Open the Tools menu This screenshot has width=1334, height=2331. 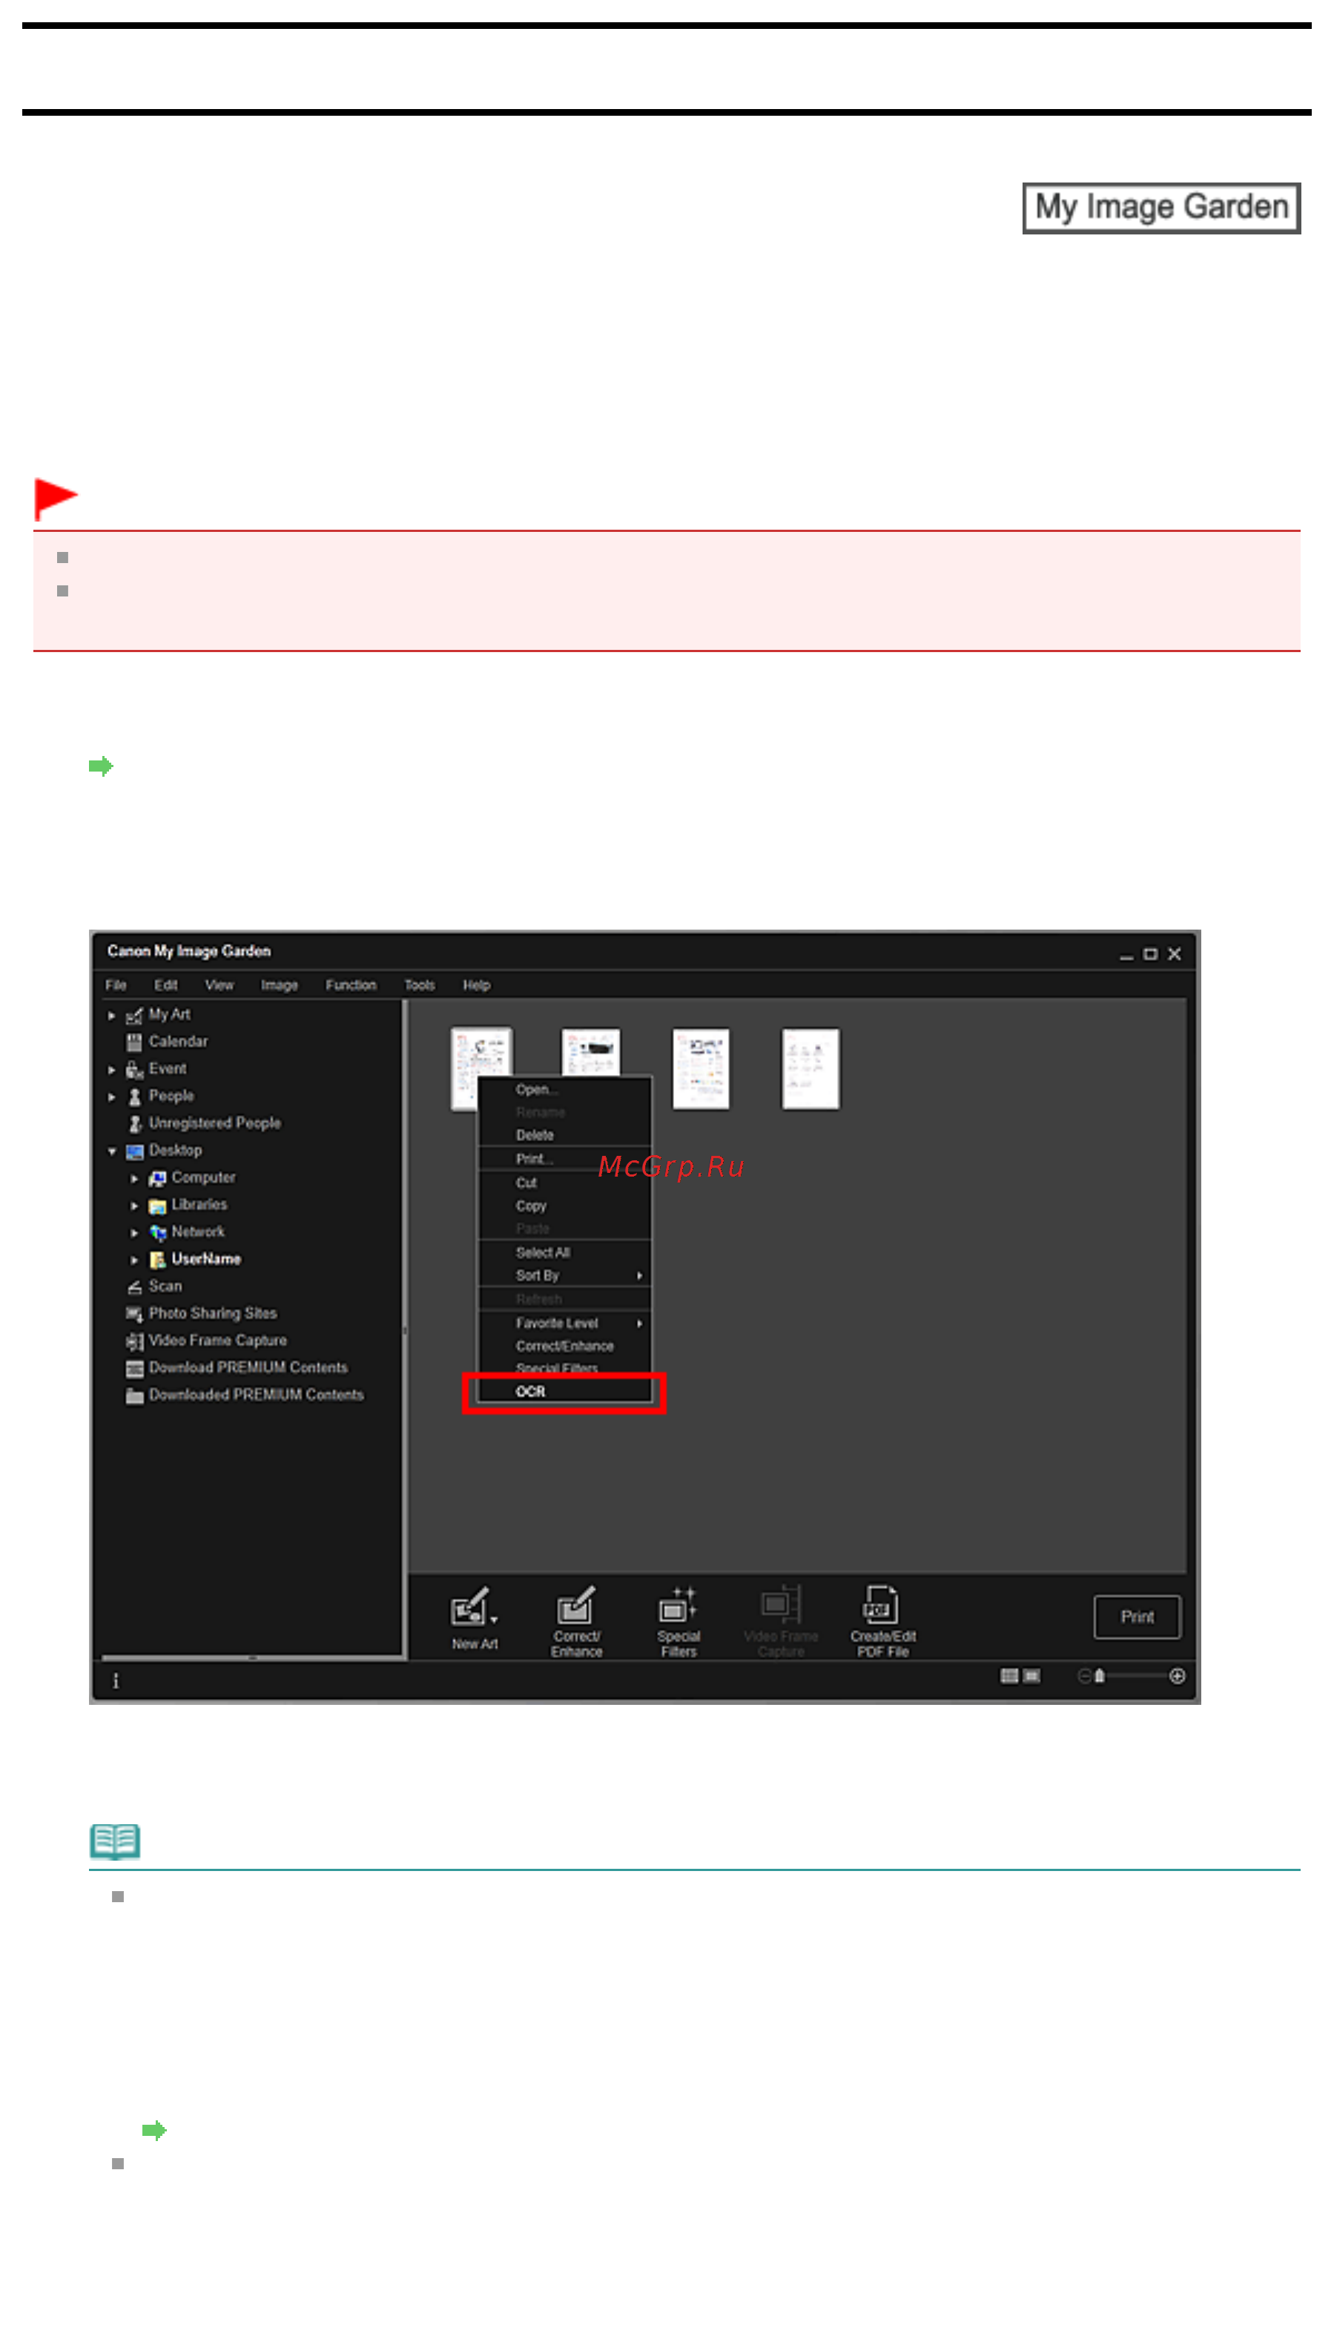tap(420, 985)
